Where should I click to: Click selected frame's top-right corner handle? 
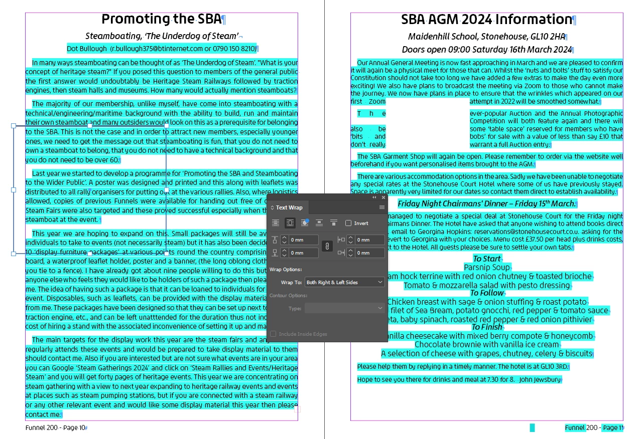click(167, 126)
